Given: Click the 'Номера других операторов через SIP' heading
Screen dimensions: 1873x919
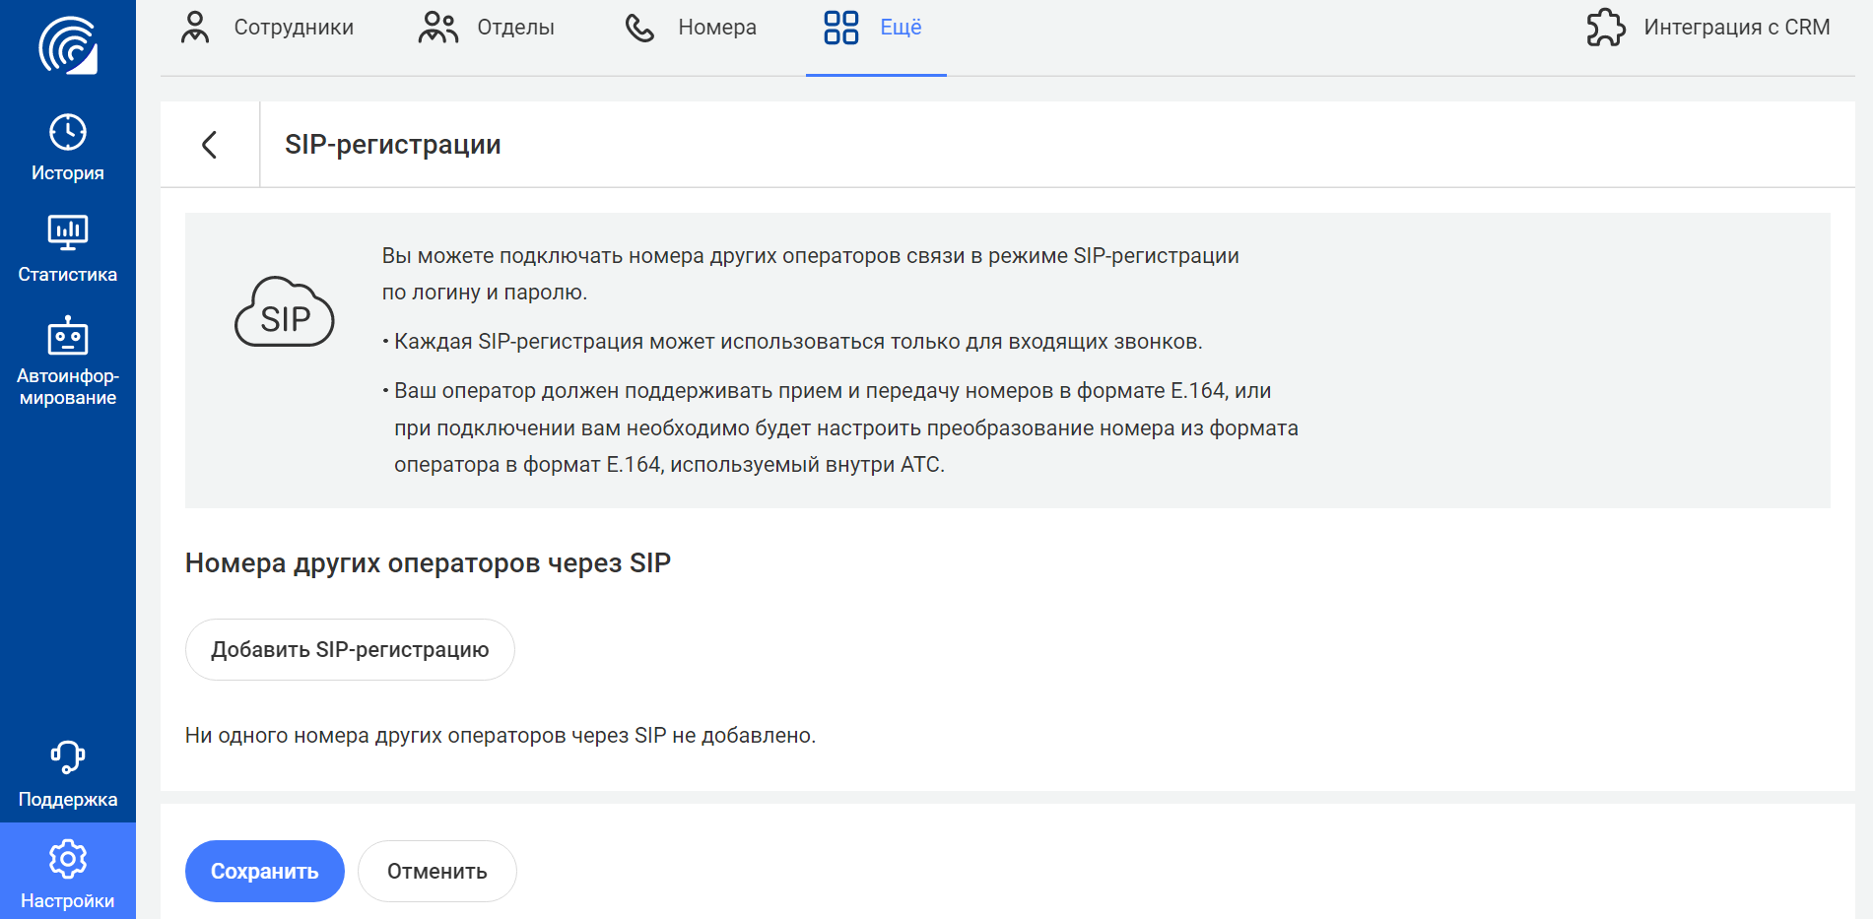Looking at the screenshot, I should [428, 562].
